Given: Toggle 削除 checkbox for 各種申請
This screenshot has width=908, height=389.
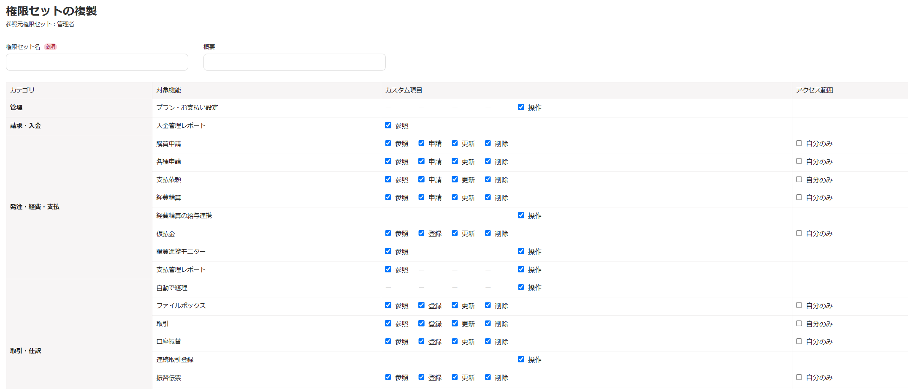Looking at the screenshot, I should (488, 161).
